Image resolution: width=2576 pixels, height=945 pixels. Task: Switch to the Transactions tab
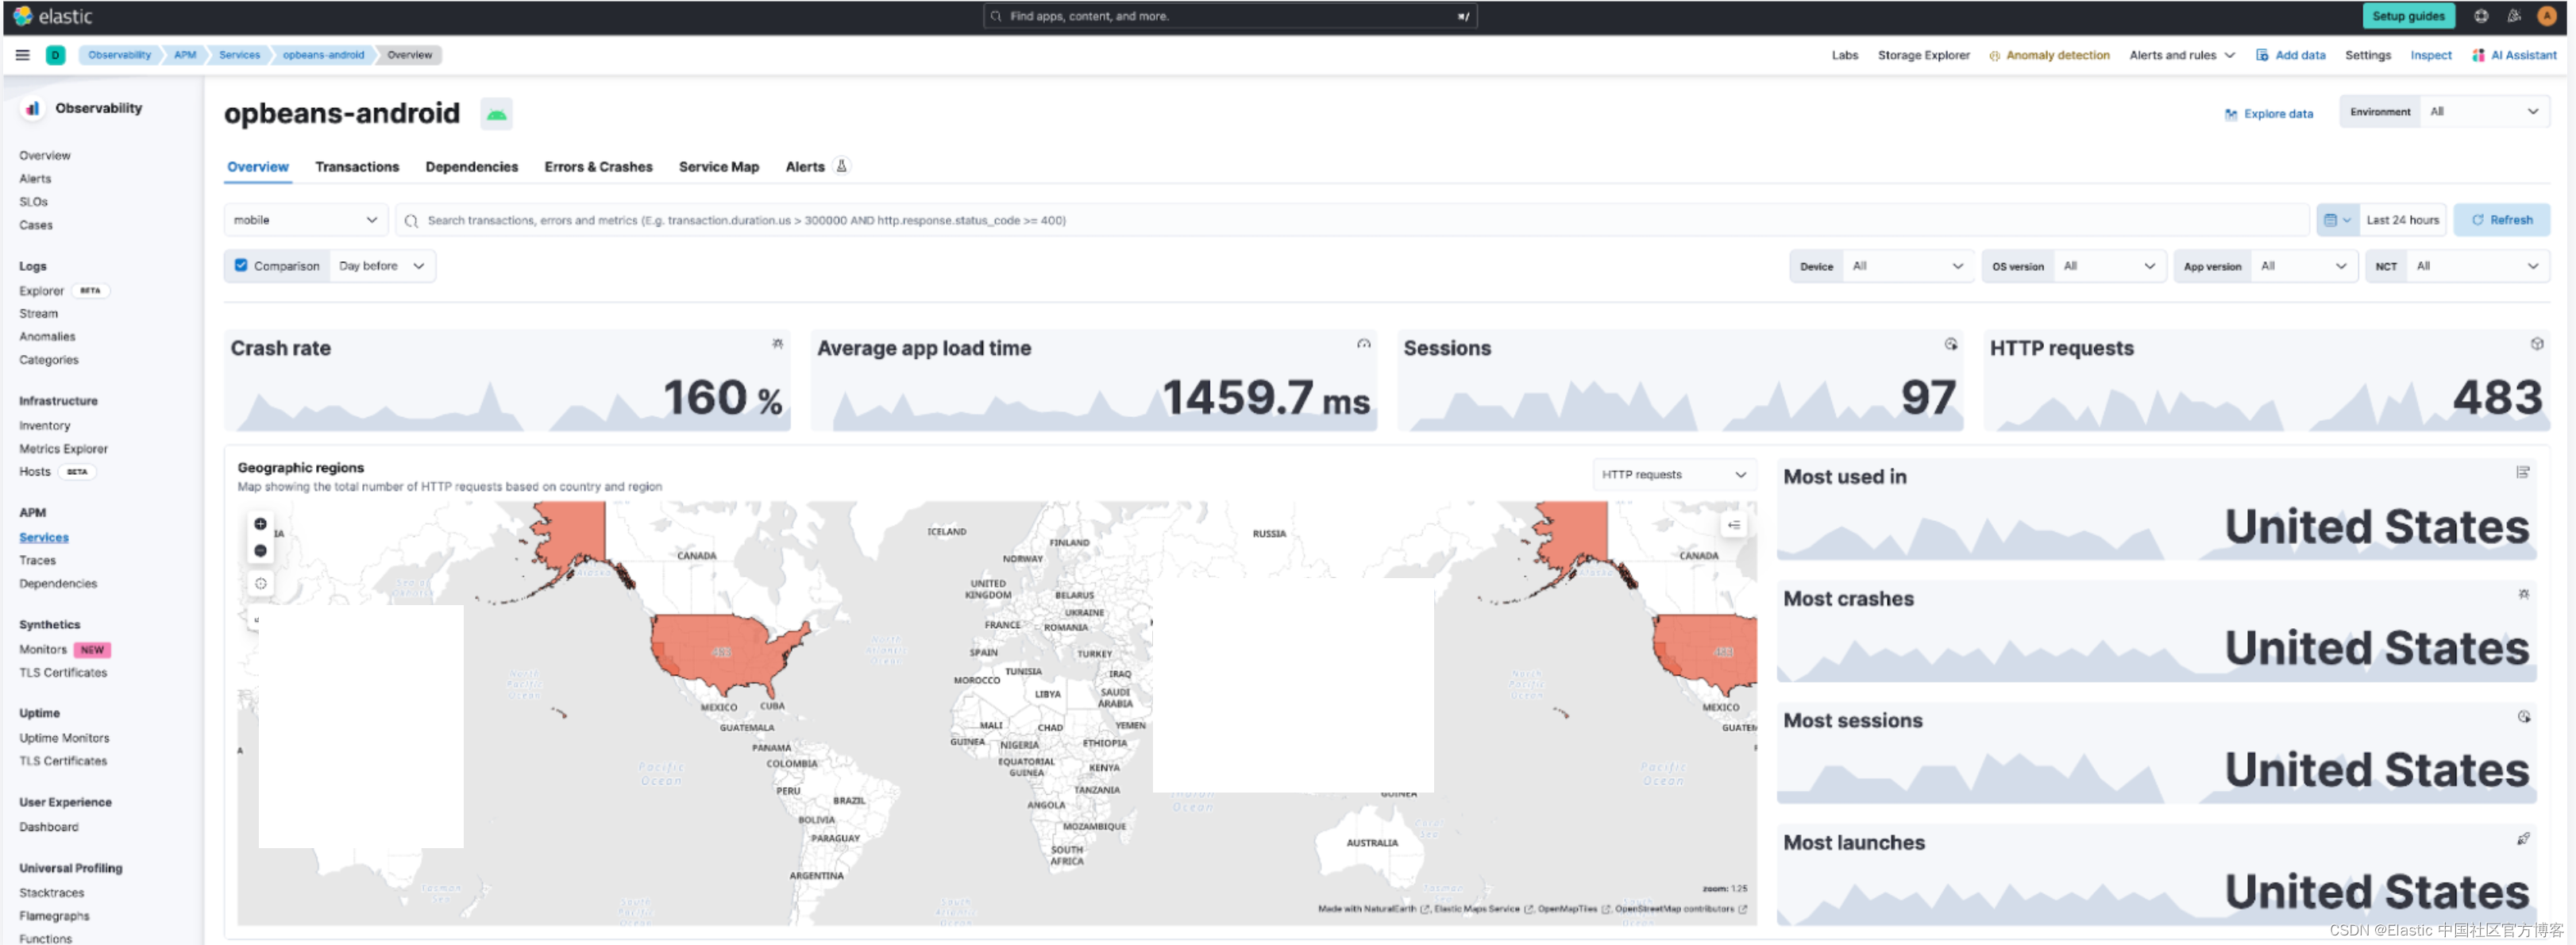click(x=357, y=167)
